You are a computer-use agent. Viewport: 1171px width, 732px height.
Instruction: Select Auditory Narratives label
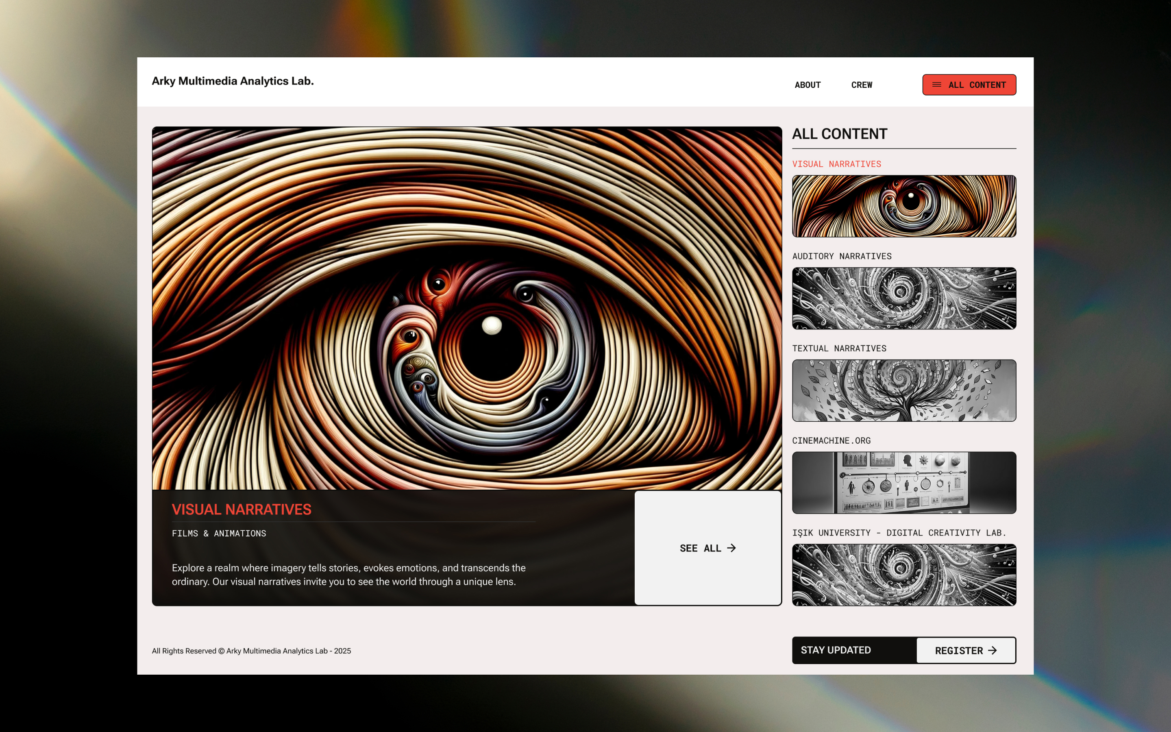coord(842,256)
